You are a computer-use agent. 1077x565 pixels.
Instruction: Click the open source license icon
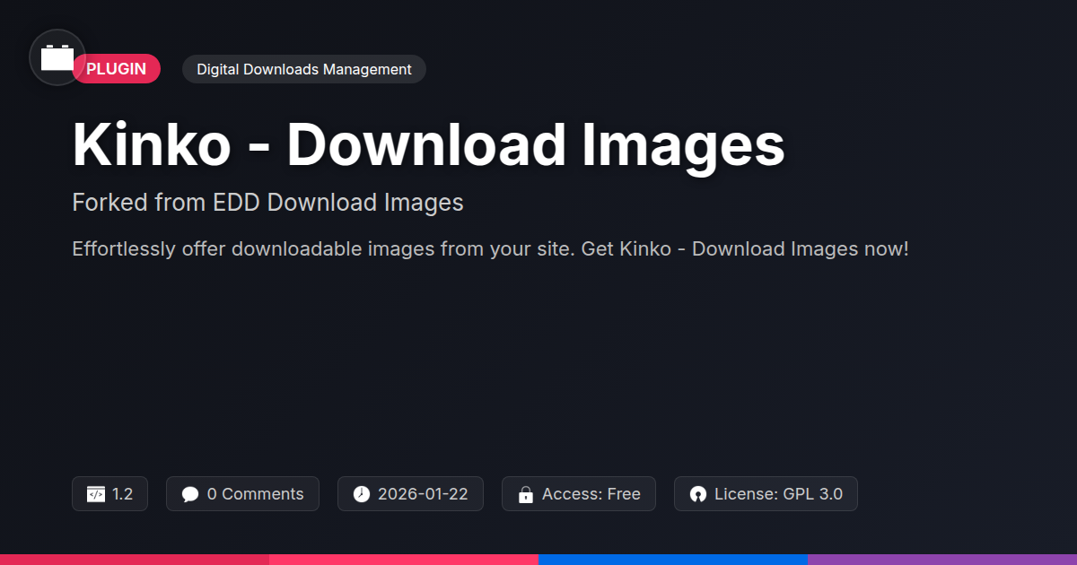pyautogui.click(x=697, y=494)
